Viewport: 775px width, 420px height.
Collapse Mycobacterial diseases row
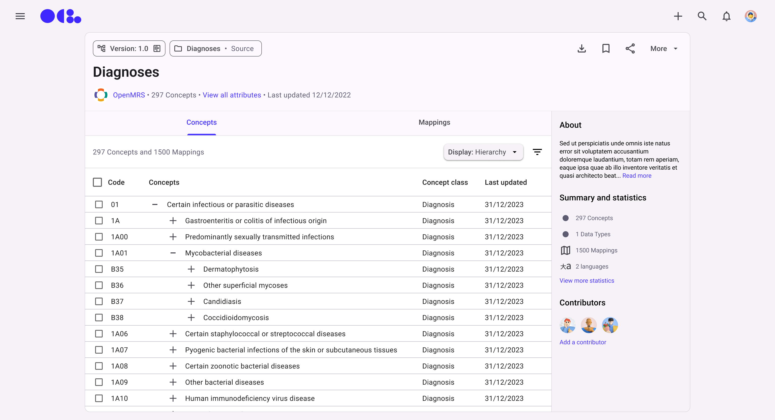point(173,253)
